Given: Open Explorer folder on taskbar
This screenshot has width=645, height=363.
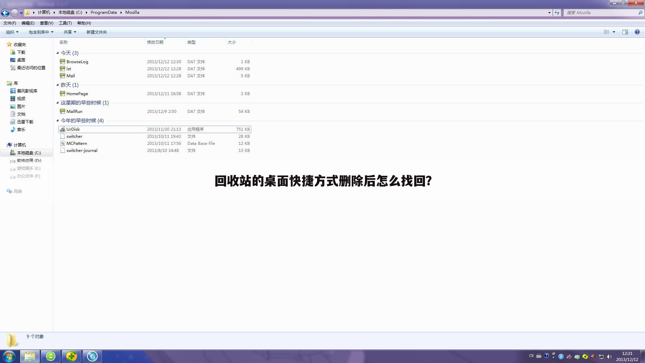Looking at the screenshot, I should pos(30,356).
